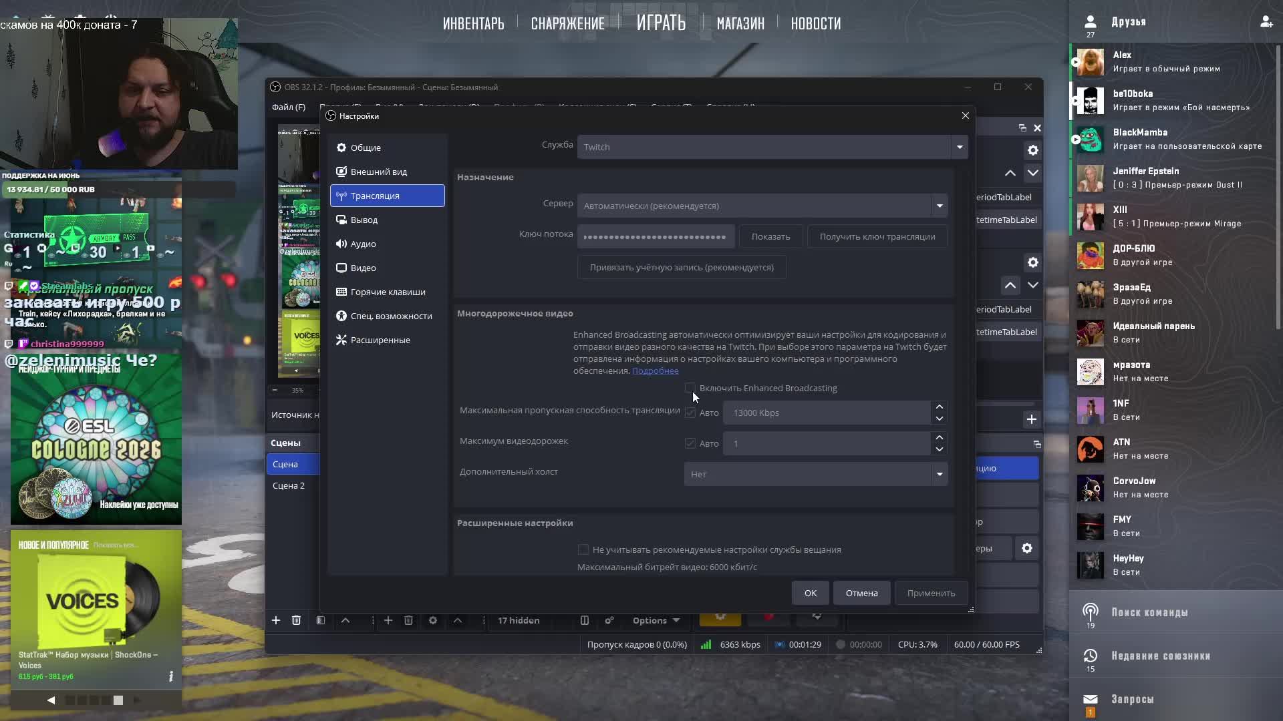
Task: Open the Горячие клавиши settings section
Action: tap(387, 292)
